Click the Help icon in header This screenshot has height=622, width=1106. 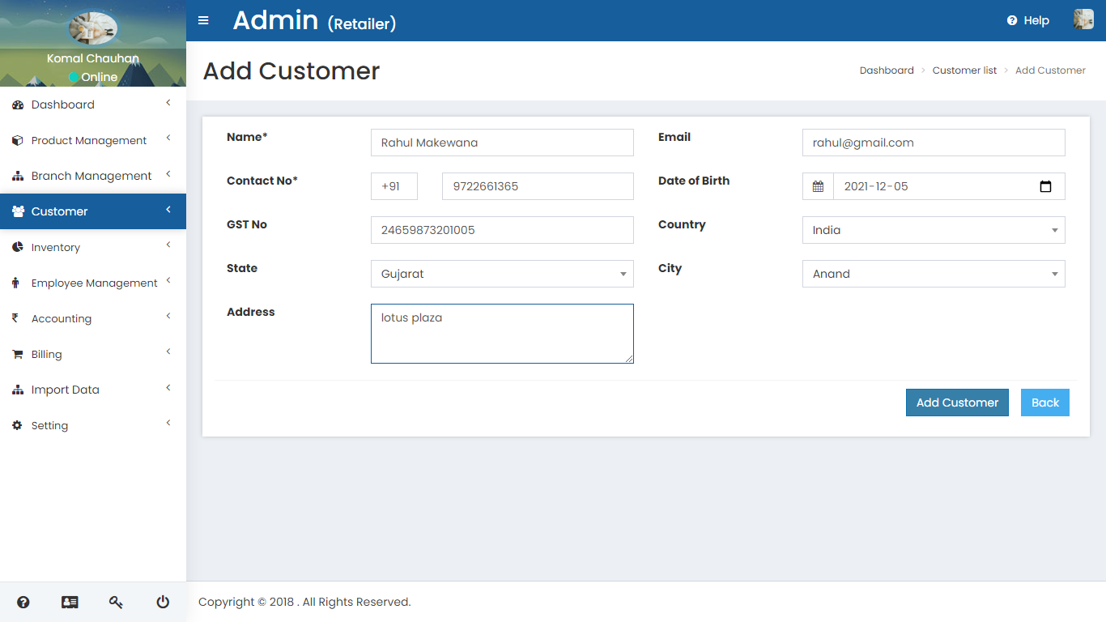[1012, 20]
